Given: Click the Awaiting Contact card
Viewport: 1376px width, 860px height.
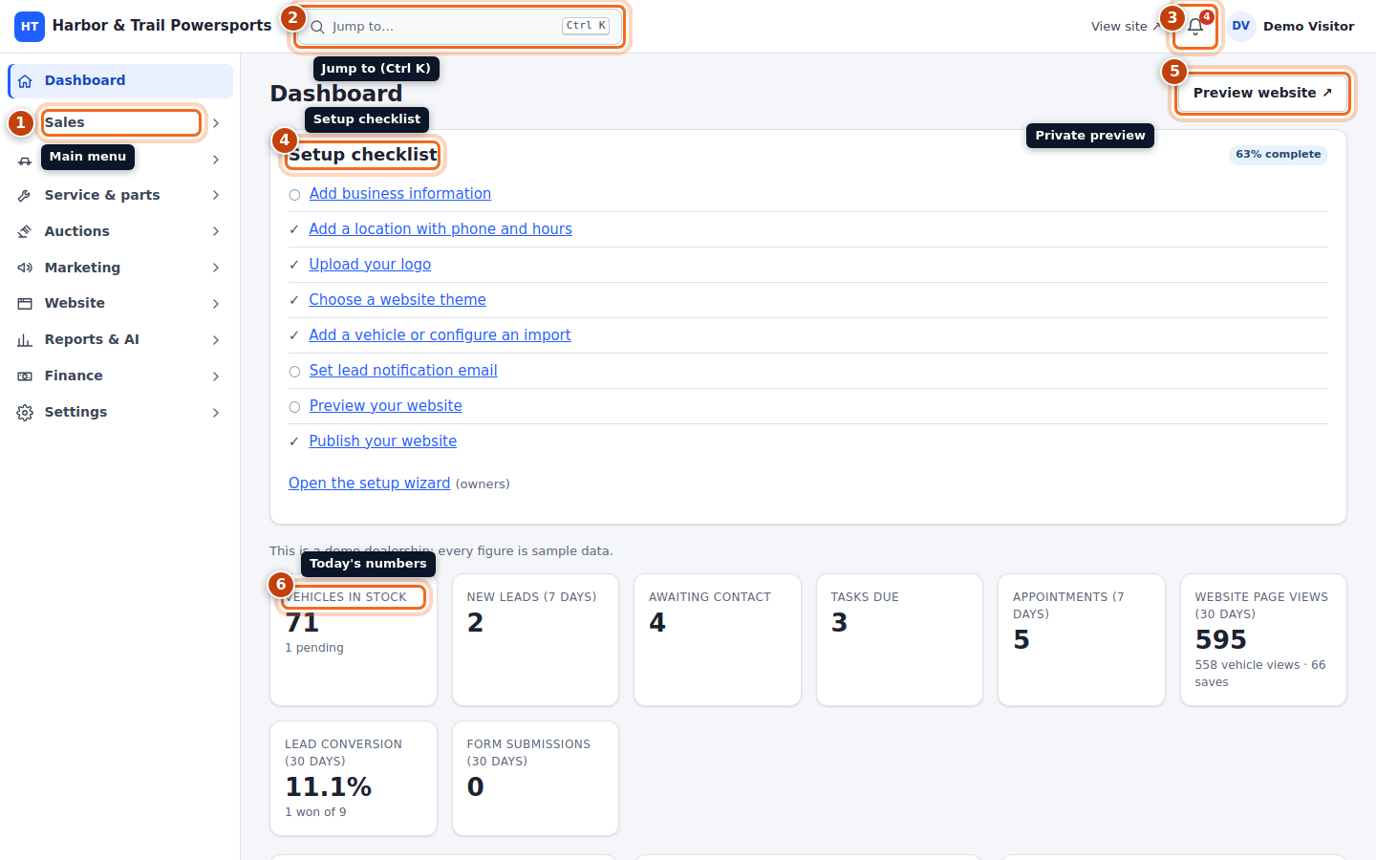Looking at the screenshot, I should (x=718, y=639).
